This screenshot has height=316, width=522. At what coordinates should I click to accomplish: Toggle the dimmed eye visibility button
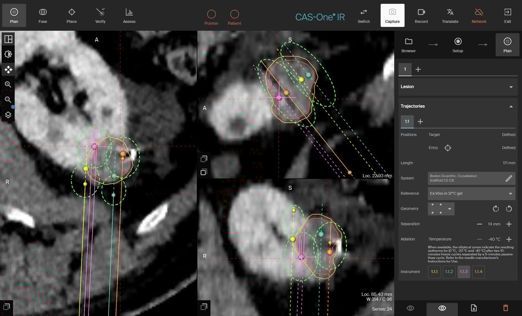410,308
